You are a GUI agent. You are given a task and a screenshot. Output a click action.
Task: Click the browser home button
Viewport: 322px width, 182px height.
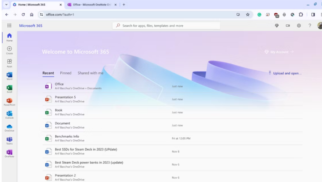(31, 14)
